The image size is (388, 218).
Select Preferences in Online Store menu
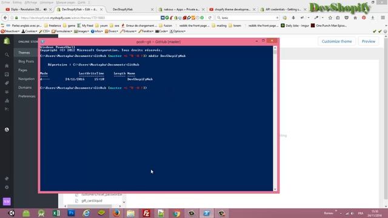(27, 96)
